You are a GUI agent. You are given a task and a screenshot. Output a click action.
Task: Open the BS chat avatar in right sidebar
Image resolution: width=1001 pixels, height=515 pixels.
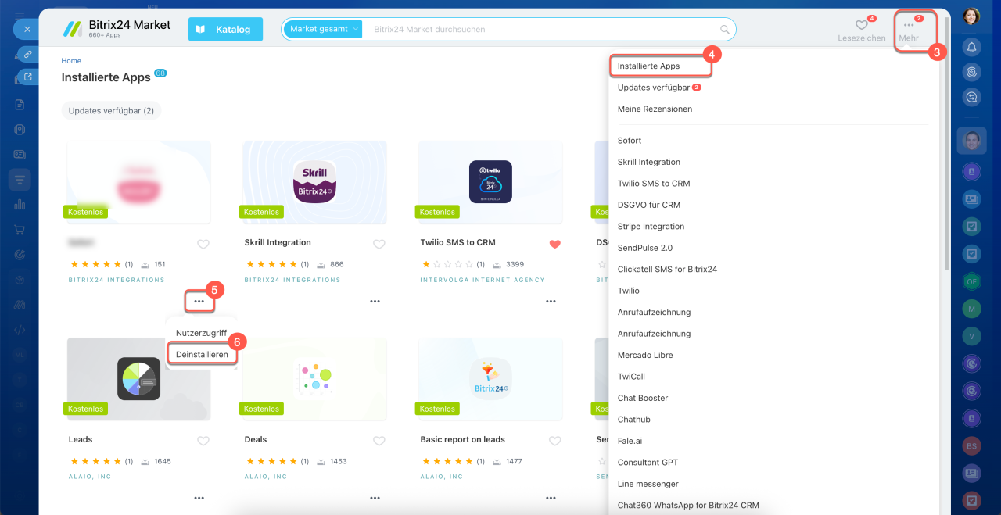[x=972, y=445]
